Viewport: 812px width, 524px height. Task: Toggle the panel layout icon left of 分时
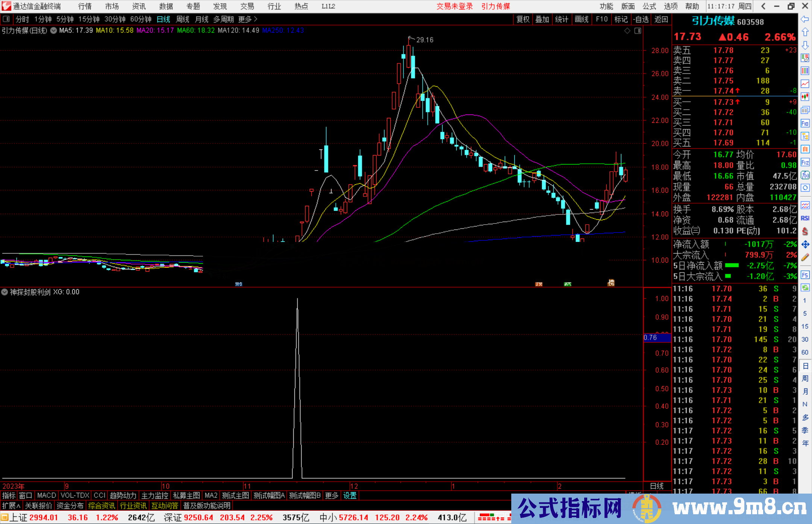[x=6, y=19]
